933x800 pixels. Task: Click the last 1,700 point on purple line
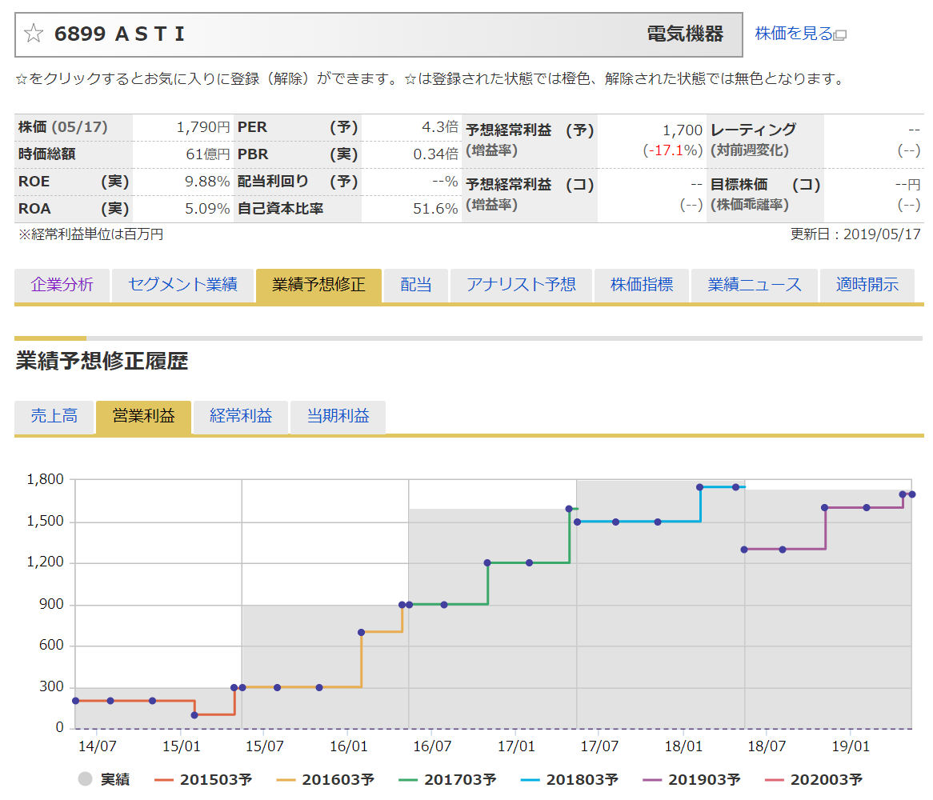pos(911,494)
